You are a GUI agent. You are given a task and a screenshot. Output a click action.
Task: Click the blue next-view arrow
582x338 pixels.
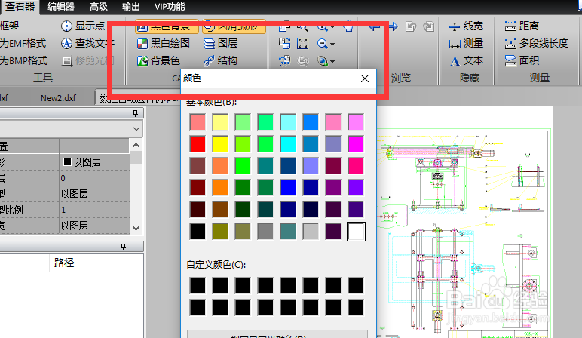(393, 26)
